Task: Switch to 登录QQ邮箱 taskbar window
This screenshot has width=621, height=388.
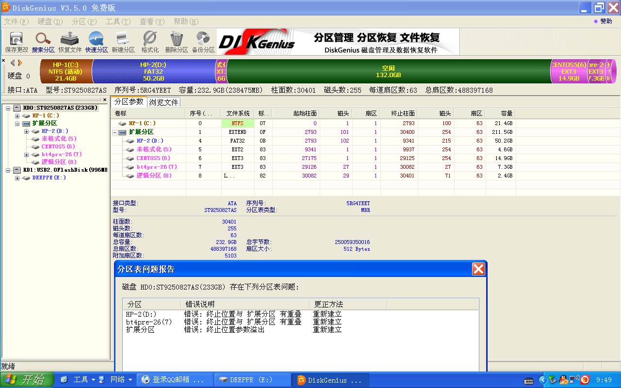Action: pyautogui.click(x=175, y=380)
